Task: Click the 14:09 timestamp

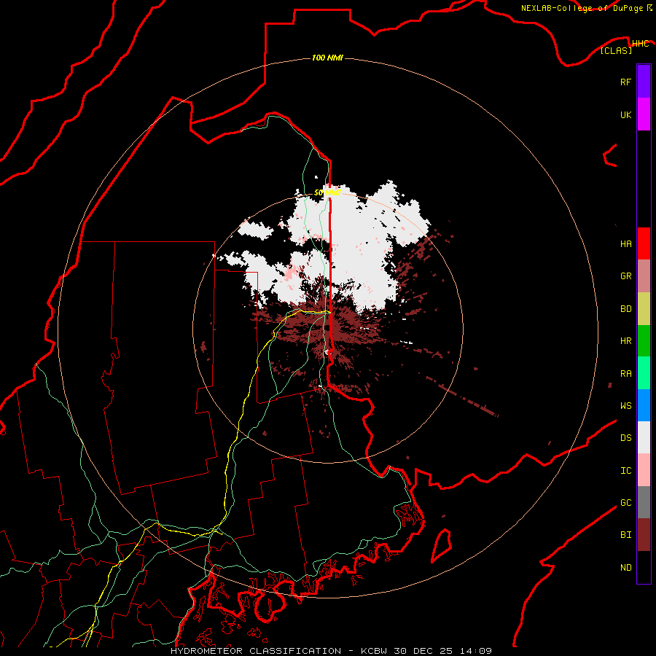Action: coord(476,651)
